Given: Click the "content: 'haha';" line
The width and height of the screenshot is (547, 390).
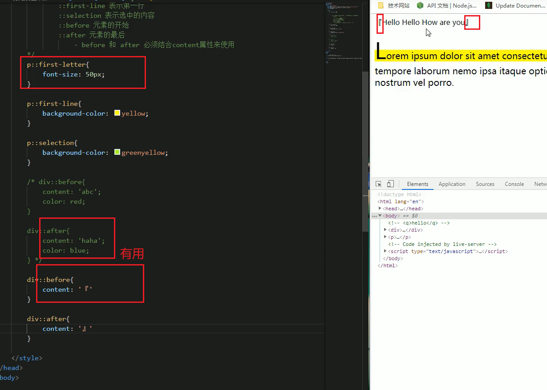Looking at the screenshot, I should (74, 241).
